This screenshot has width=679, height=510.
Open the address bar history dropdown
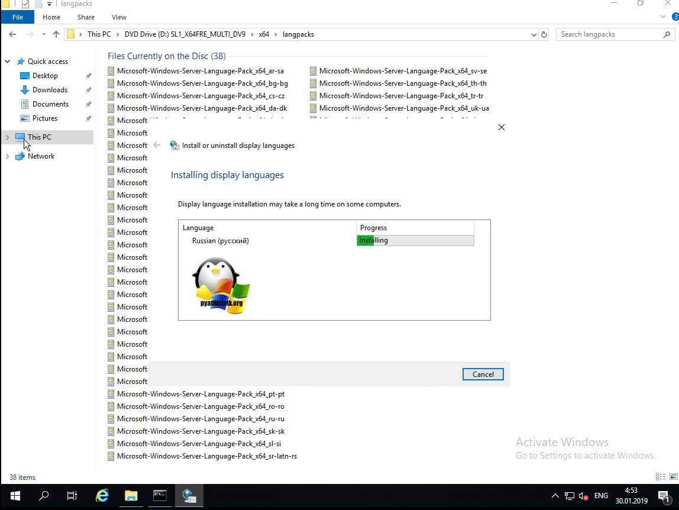coord(534,34)
